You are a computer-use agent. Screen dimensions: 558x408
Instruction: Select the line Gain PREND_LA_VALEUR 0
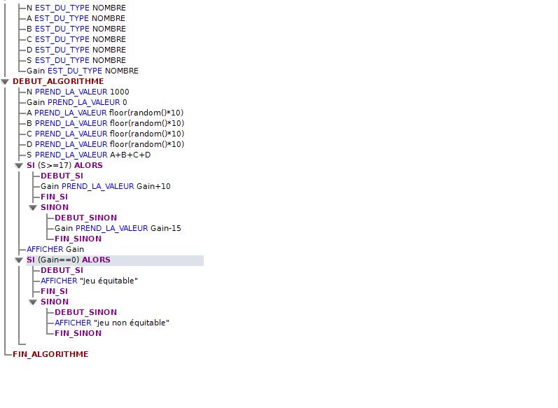[x=77, y=102]
